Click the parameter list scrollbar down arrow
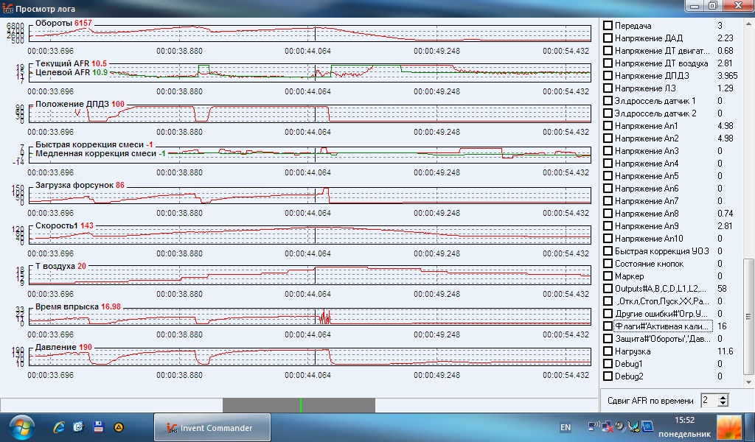This screenshot has width=755, height=442. (x=748, y=382)
